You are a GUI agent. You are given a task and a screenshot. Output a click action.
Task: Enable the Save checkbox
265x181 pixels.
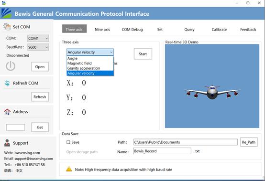point(68,142)
